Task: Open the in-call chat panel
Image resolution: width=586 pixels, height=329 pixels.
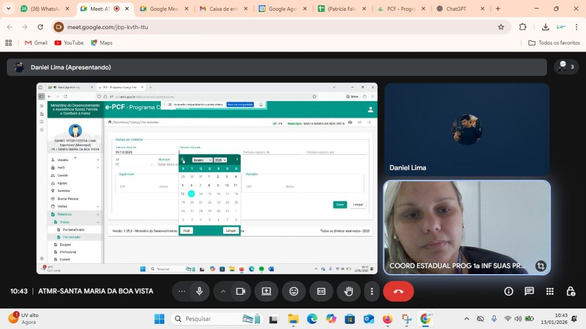Action: (529, 291)
